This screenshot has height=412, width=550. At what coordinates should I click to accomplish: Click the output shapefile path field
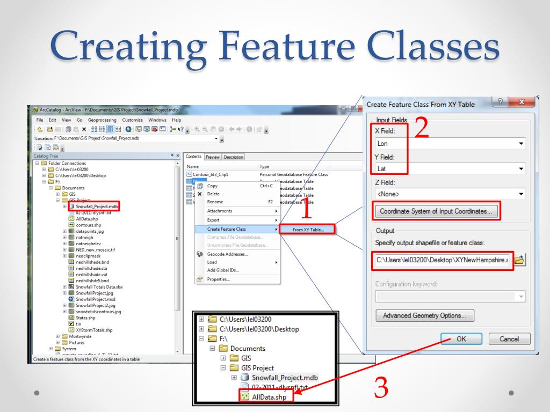[443, 260]
